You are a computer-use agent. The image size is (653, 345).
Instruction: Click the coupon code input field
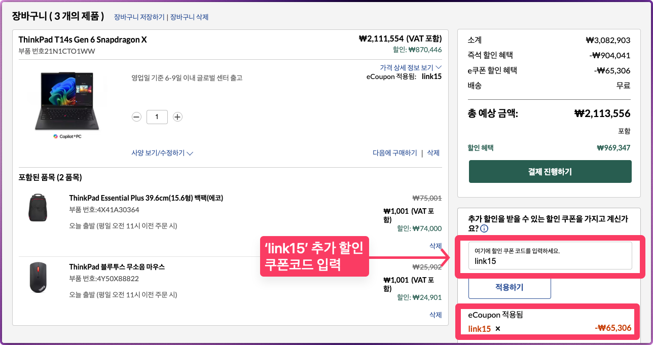[x=550, y=256]
